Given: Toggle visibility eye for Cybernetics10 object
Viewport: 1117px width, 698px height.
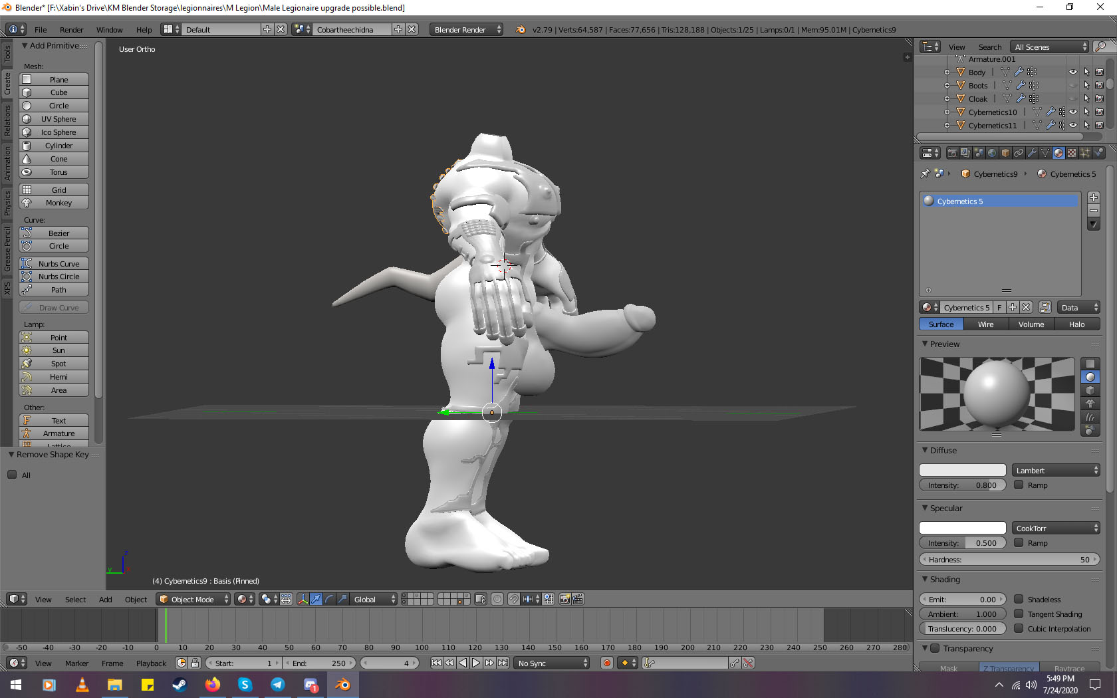Looking at the screenshot, I should tap(1072, 112).
